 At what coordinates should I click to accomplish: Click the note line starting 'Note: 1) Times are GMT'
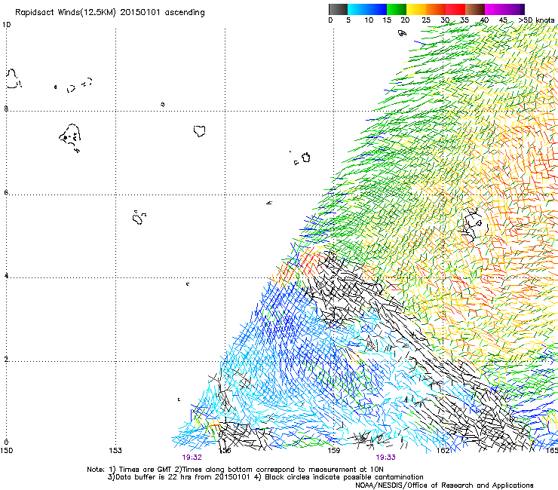(235, 470)
